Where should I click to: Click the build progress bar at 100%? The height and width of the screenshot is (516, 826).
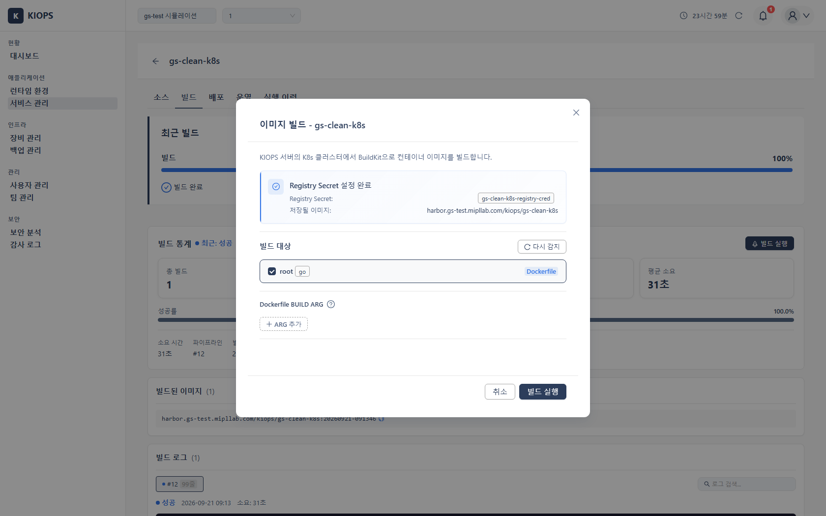click(x=476, y=170)
